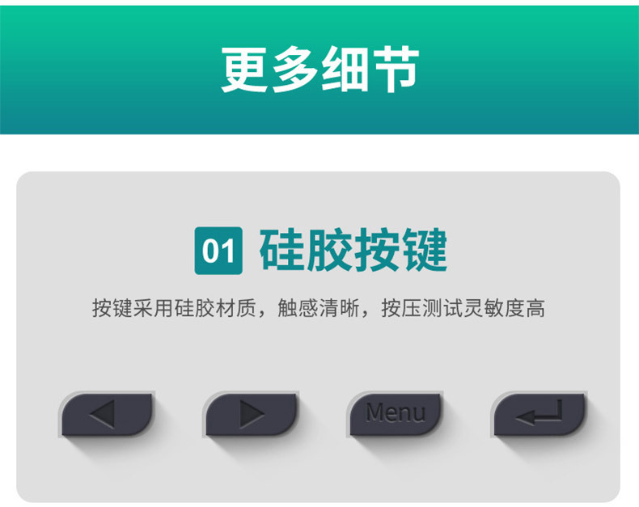
Task: Select the text 按压测试灵敏度高
Action: pos(463,308)
